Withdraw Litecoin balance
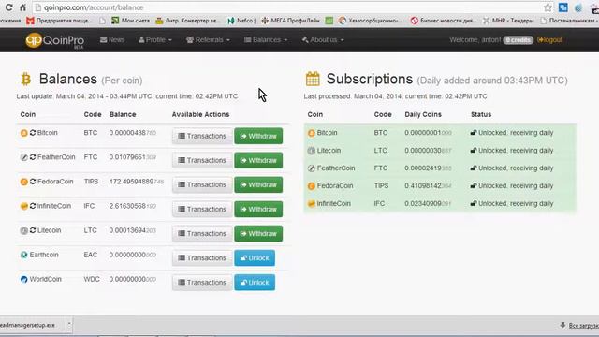The height and width of the screenshot is (337, 599). (258, 234)
